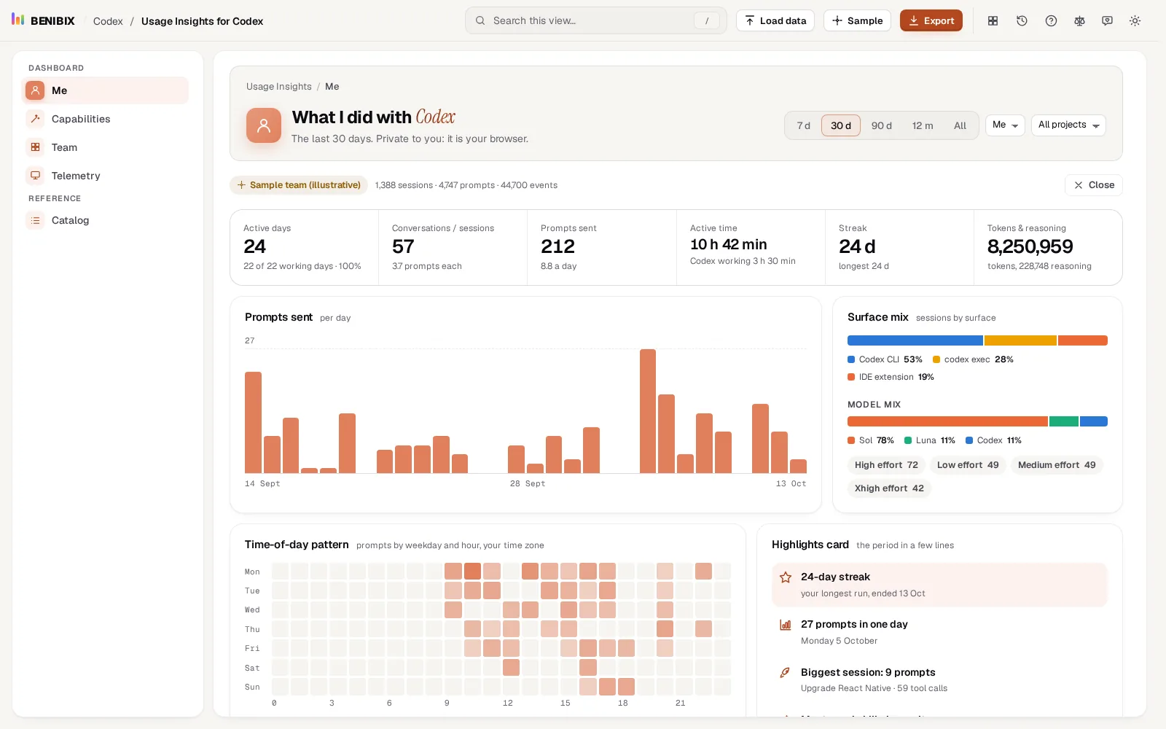Click the sparkle on Sample team badge
The image size is (1166, 729).
241,185
